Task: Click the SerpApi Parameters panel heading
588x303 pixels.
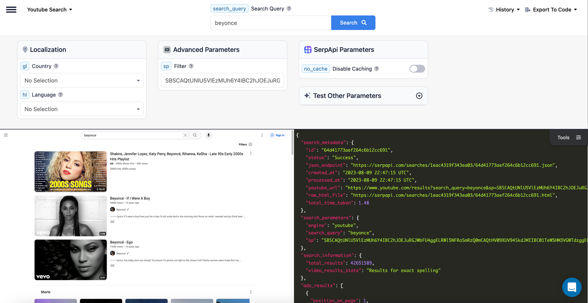Action: click(344, 50)
